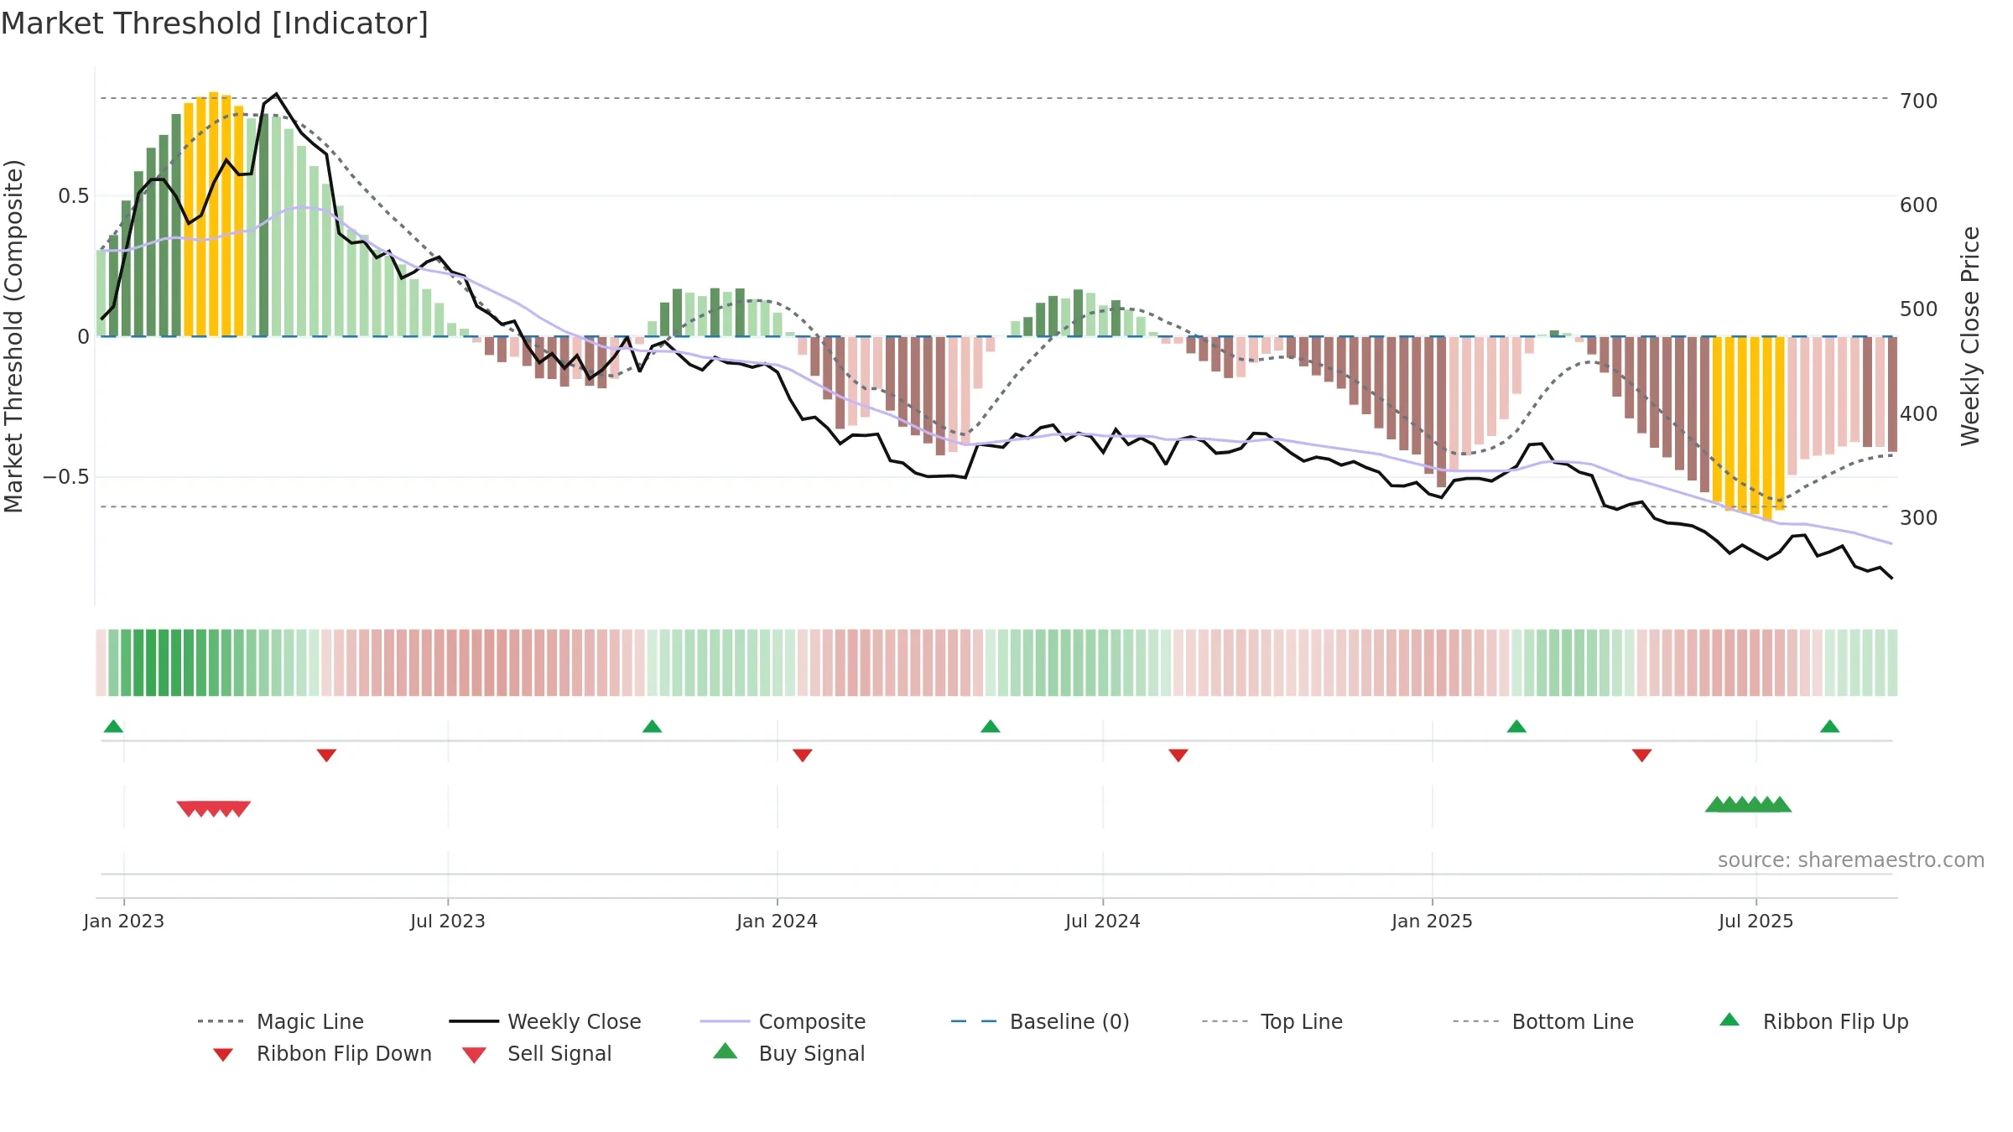Click the Market Threshold (Composite) axis title
This screenshot has width=2013, height=1132.
coord(13,335)
